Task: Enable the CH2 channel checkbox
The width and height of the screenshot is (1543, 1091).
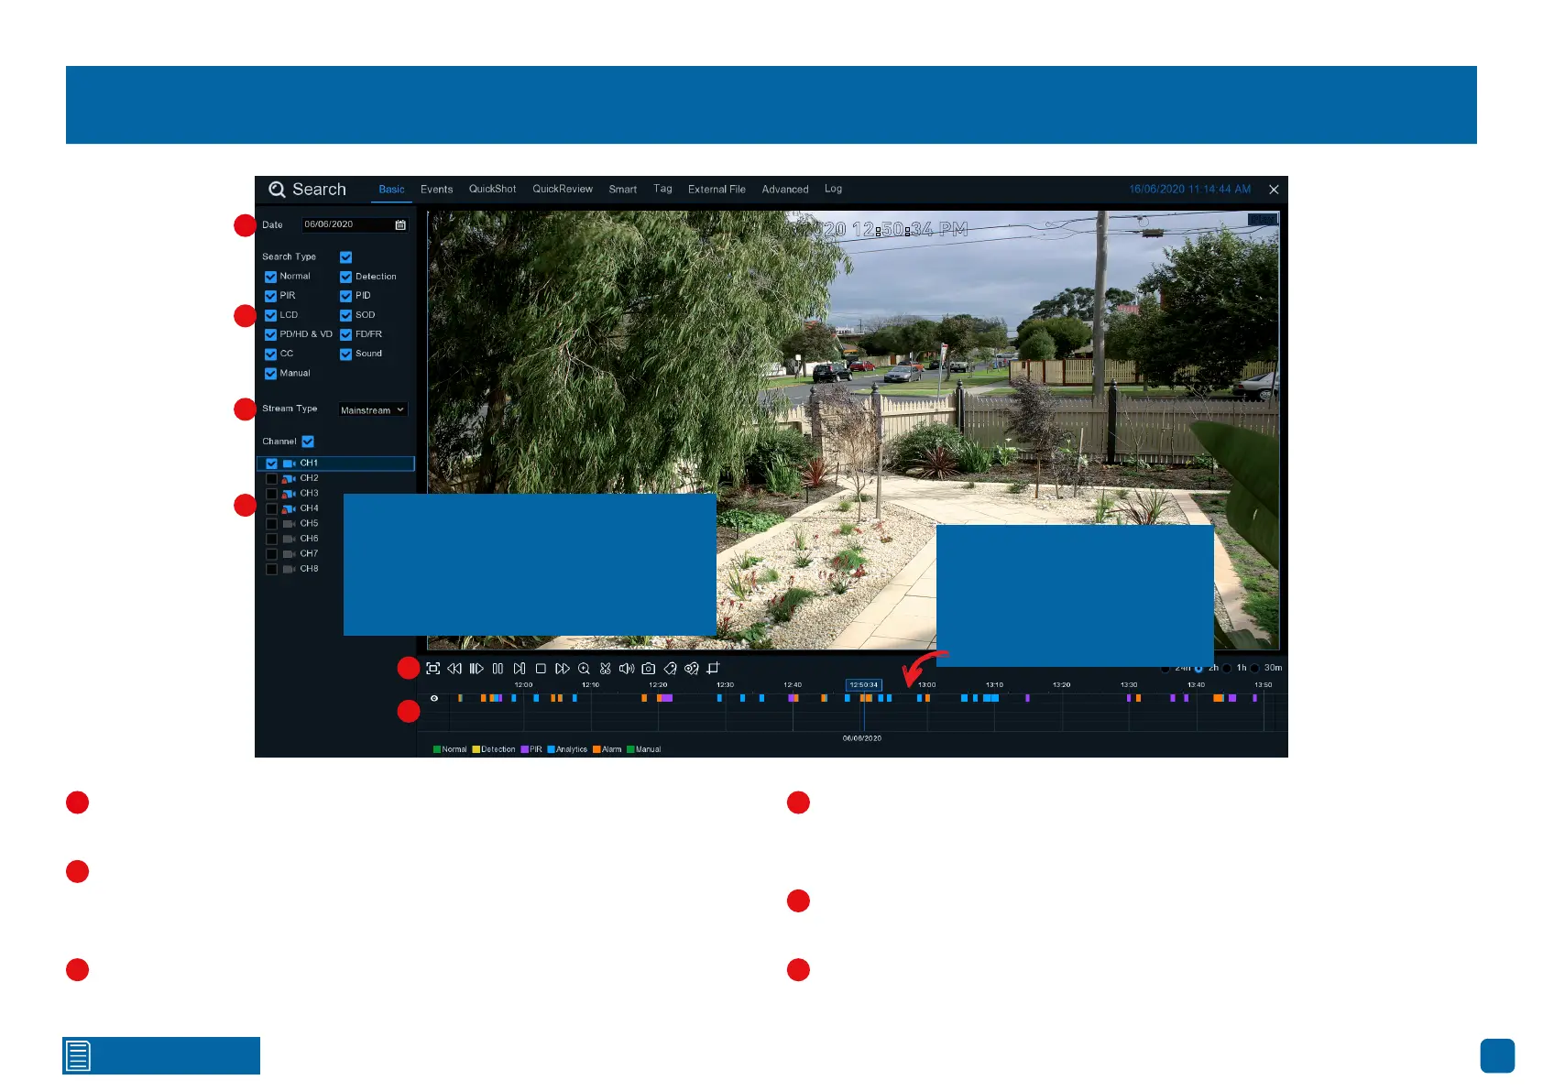Action: tap(271, 478)
